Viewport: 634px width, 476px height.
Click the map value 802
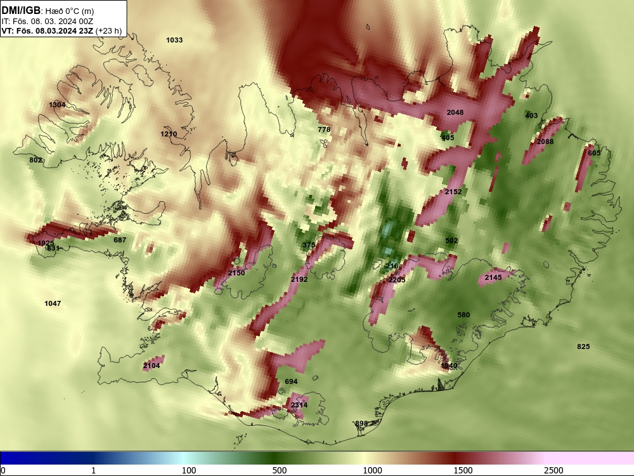point(36,160)
